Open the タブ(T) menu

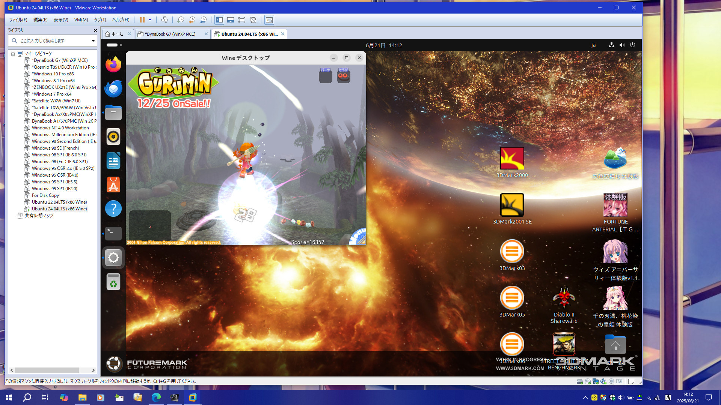coord(100,20)
